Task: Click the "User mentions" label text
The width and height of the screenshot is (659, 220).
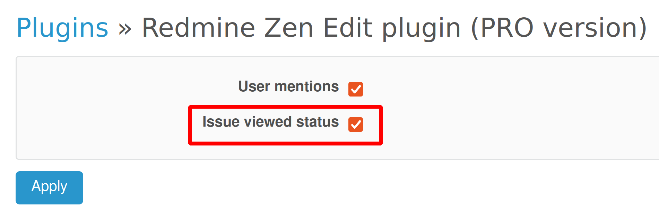Action: (x=288, y=86)
